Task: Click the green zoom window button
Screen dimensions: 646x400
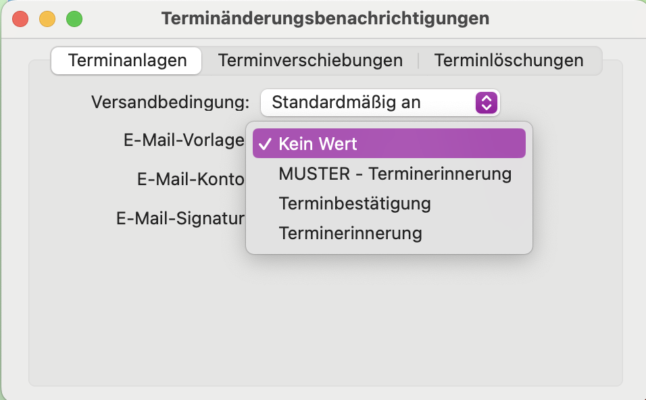Action: coord(74,20)
